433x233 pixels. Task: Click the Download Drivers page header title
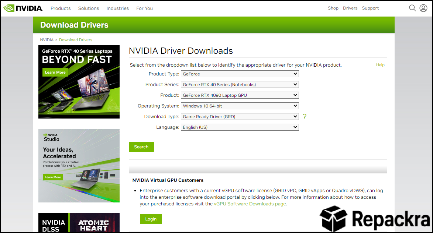pyautogui.click(x=74, y=25)
